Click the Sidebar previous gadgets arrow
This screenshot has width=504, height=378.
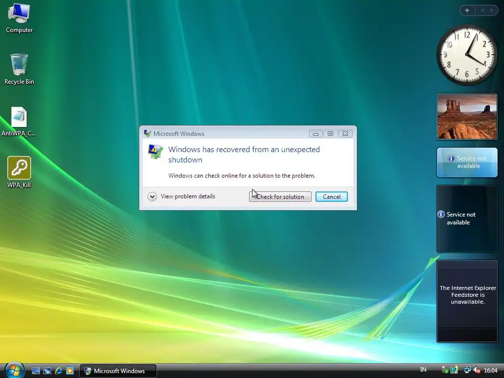pos(482,10)
